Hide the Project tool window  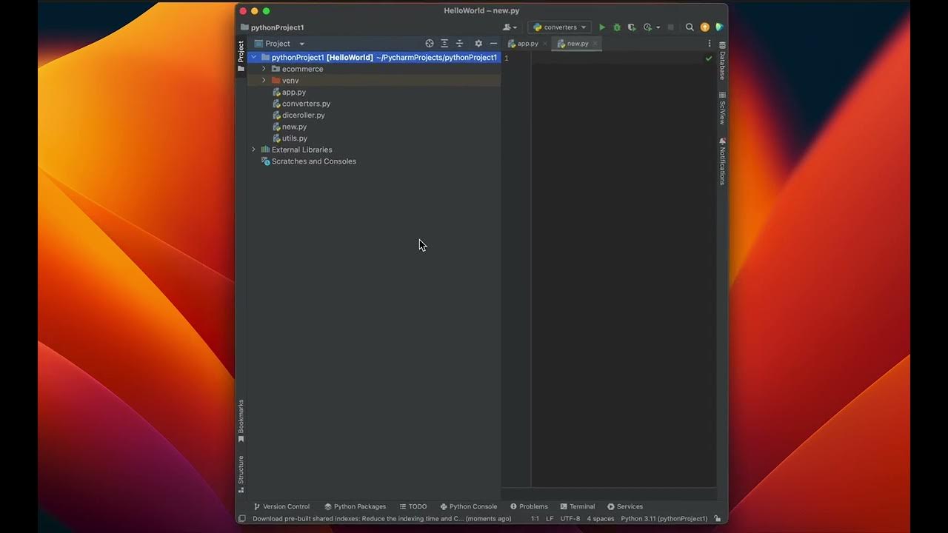coord(493,44)
